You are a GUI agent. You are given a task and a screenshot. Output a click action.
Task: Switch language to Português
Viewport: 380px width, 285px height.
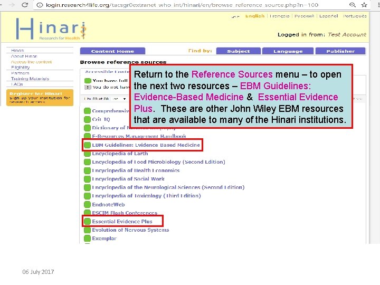pos(355,16)
